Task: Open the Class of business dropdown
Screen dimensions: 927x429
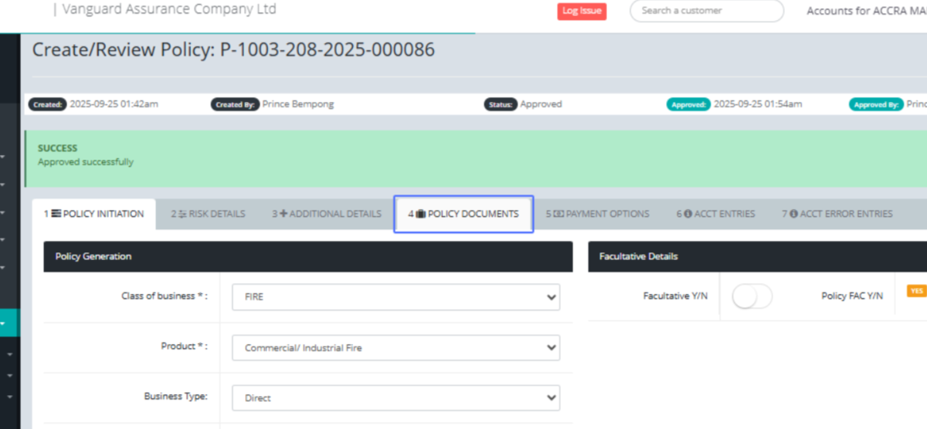Action: tap(396, 297)
